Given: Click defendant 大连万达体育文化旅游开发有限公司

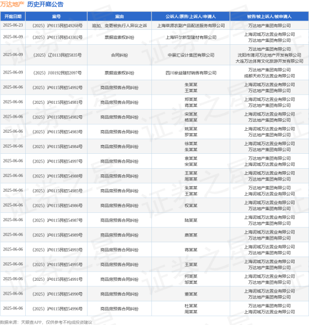Looking at the screenshot, I should pos(269,61).
